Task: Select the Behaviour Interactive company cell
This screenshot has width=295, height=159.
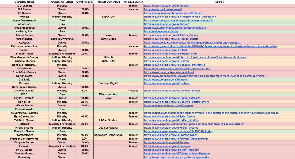Action: 24,46
